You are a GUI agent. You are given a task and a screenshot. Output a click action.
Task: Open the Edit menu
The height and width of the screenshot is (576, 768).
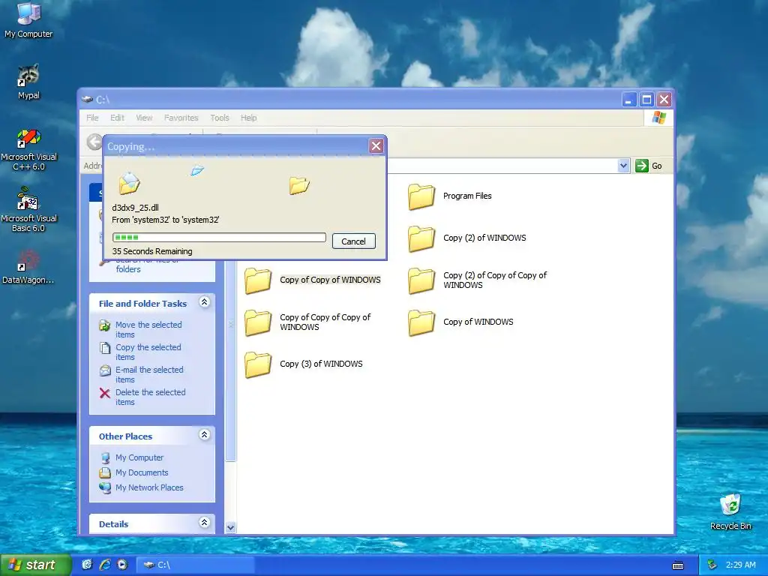point(117,118)
